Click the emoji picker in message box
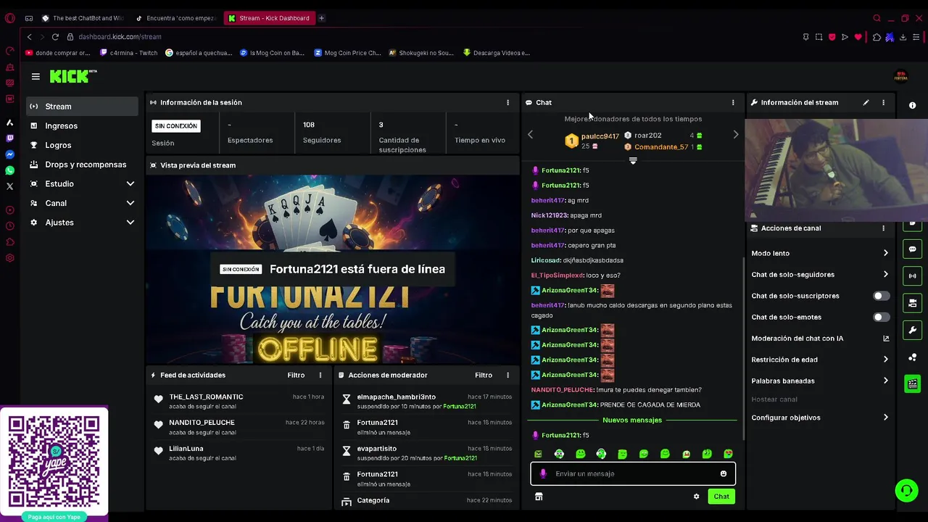Viewport: 928px width, 522px height. (x=724, y=473)
